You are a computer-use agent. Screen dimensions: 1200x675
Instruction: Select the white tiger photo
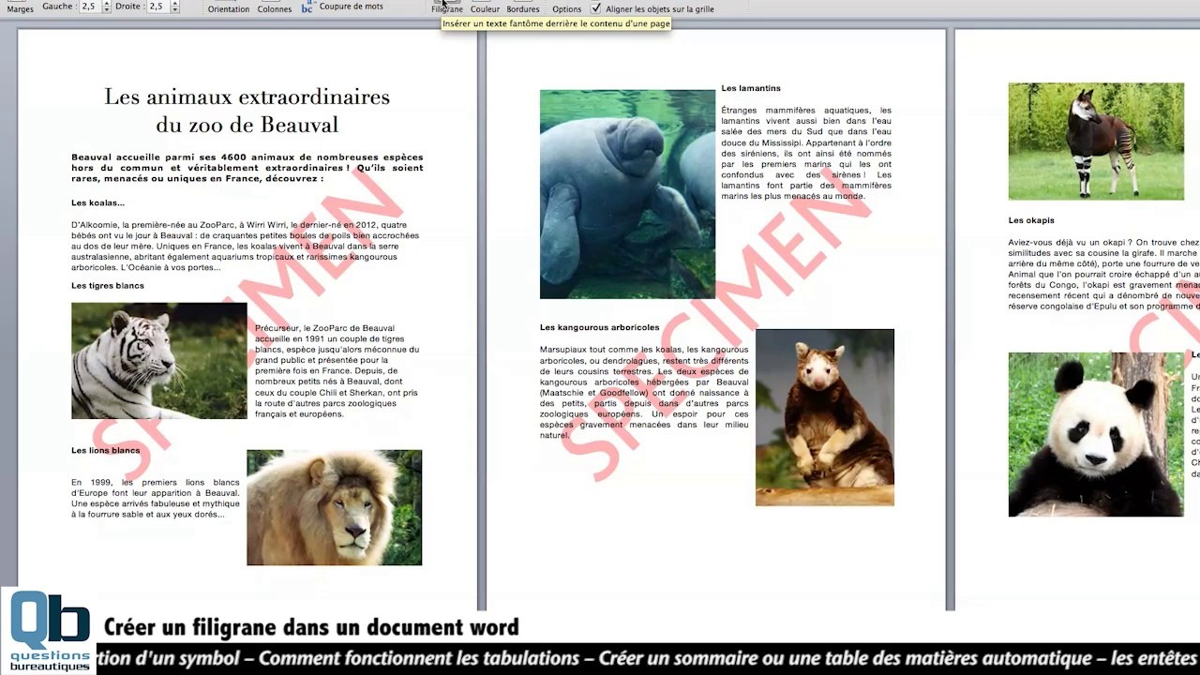tap(159, 361)
